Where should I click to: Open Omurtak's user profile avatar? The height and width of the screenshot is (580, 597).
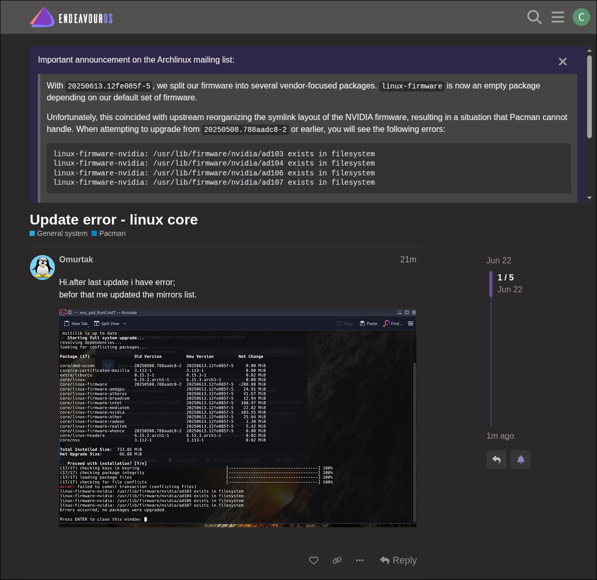click(x=42, y=267)
